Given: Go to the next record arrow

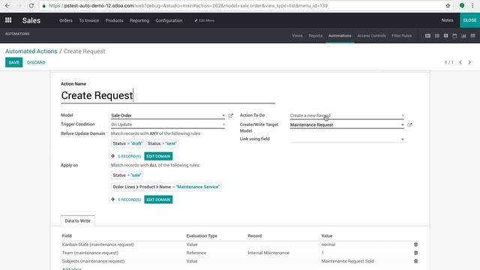Looking at the screenshot, I should click(x=469, y=62).
